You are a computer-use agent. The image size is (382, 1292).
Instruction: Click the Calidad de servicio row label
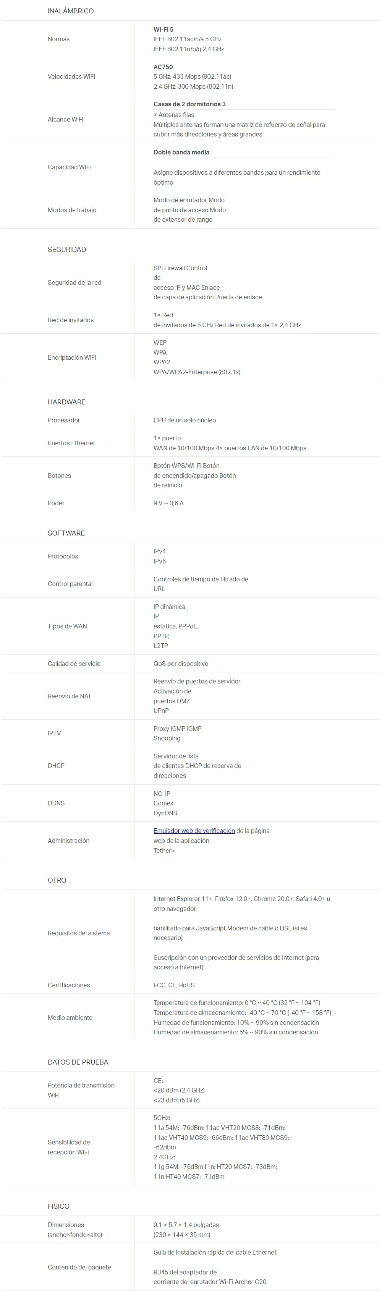coord(74,664)
